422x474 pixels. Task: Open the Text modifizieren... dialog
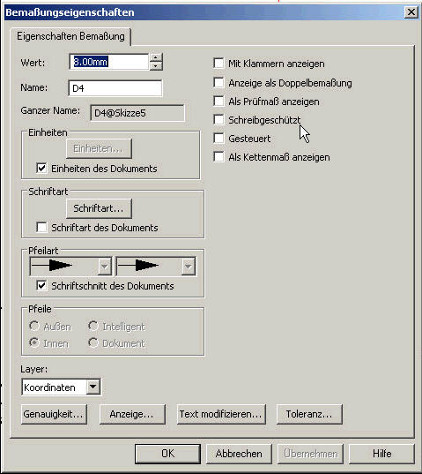[221, 414]
